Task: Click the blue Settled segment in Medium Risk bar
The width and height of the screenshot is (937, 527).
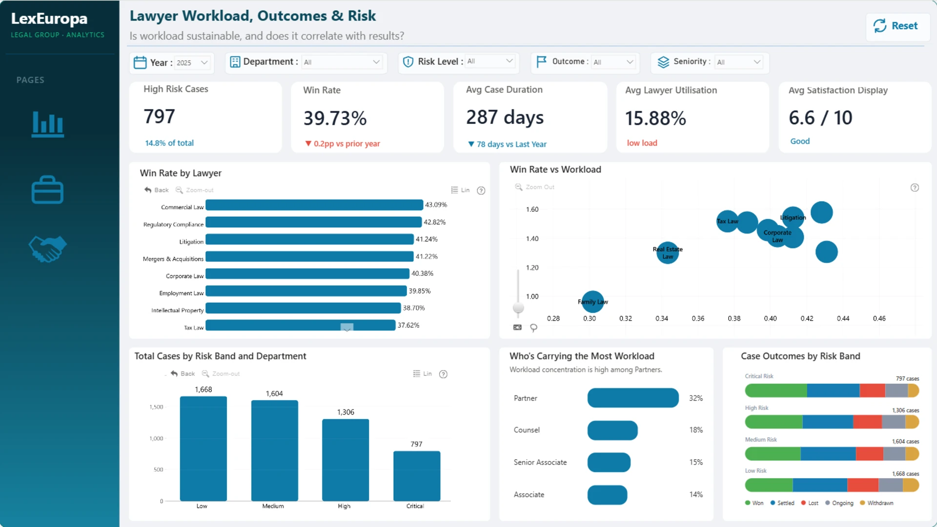Action: 828,454
